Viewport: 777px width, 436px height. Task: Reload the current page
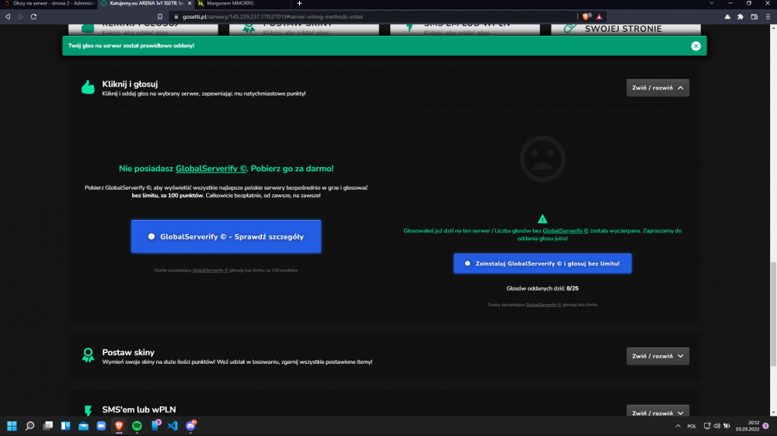click(x=33, y=16)
